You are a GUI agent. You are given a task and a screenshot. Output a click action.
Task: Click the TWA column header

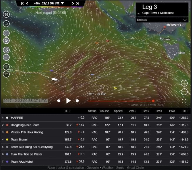(x=172, y=111)
